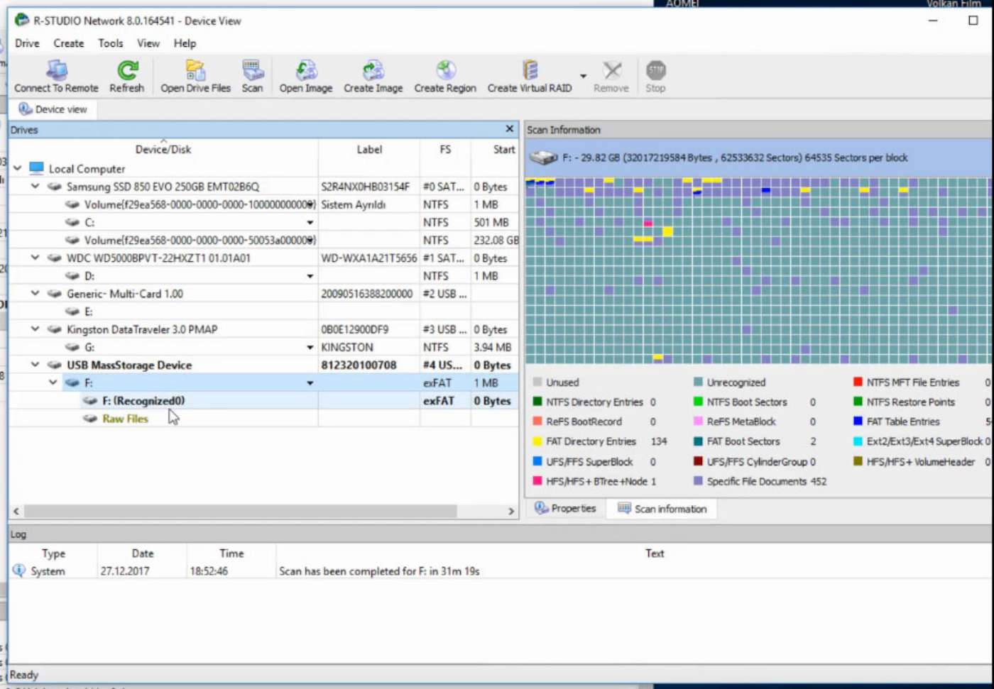Click the Open Image toolbar icon
Image resolution: width=994 pixels, height=689 pixels.
305,71
